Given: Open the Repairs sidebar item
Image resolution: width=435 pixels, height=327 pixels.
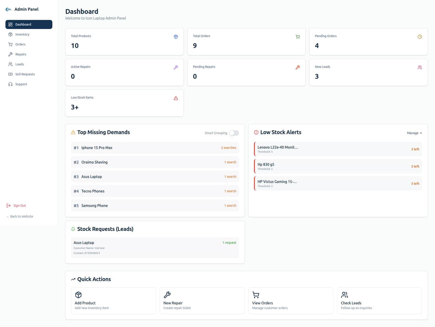Looking at the screenshot, I should 21,54.
